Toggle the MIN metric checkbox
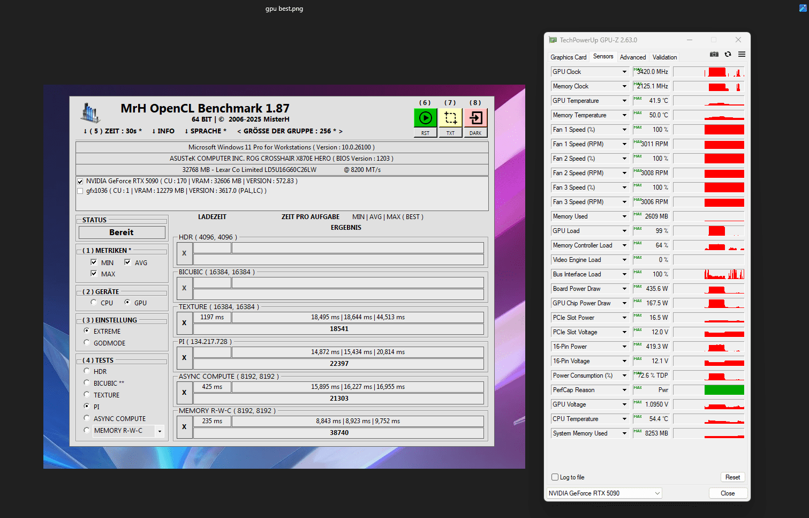 (x=94, y=262)
